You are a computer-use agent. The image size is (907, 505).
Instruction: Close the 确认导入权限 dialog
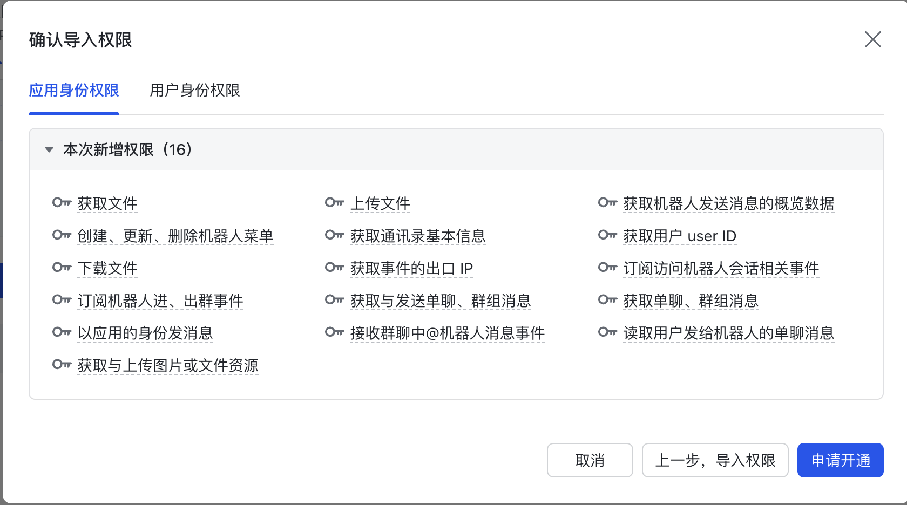point(872,39)
